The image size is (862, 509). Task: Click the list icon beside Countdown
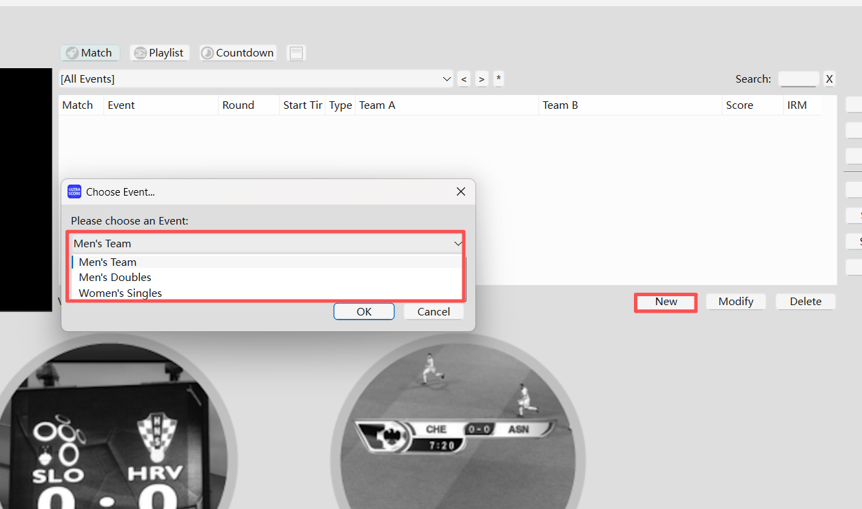coord(296,53)
